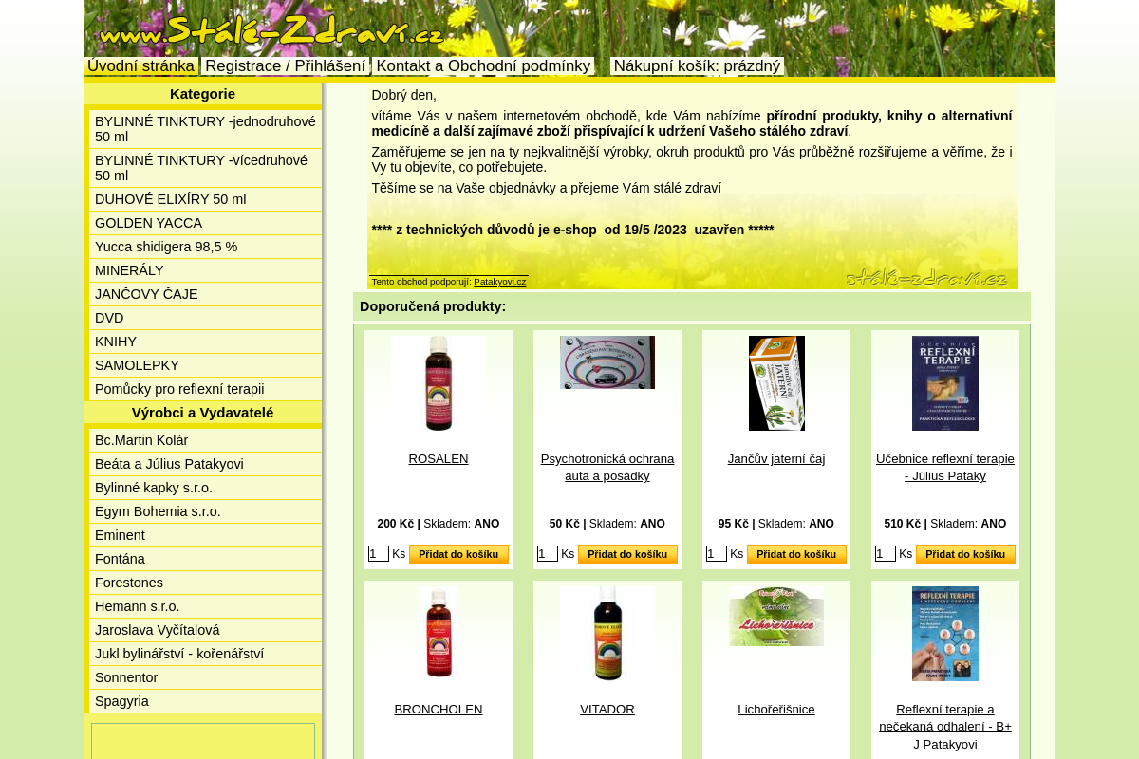This screenshot has height=759, width=1139.
Task: Open the ROSALEN product title link
Action: pyautogui.click(x=439, y=459)
